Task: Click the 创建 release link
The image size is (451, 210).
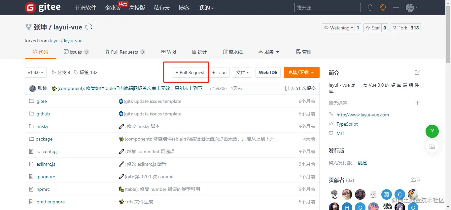Action: (362, 163)
